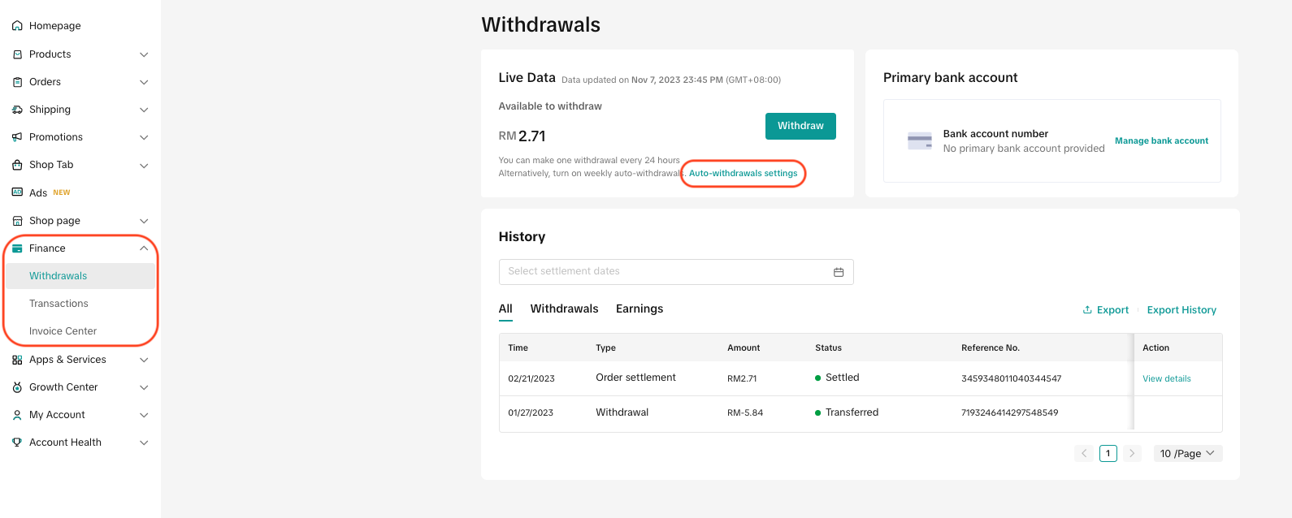Click the bank card icon
This screenshot has width=1292, height=518.
(x=920, y=141)
